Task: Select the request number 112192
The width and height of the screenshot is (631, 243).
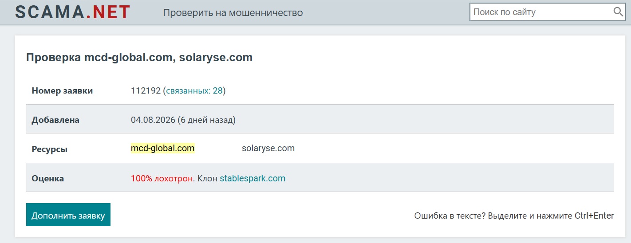Action: click(146, 91)
